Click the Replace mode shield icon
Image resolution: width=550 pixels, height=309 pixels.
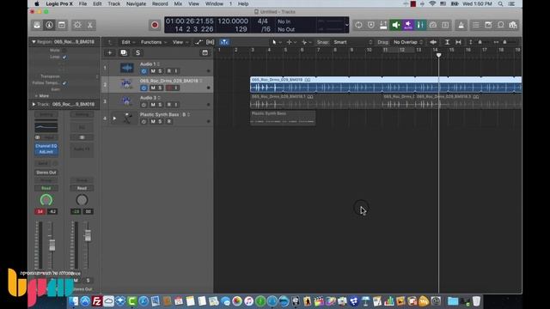370,25
